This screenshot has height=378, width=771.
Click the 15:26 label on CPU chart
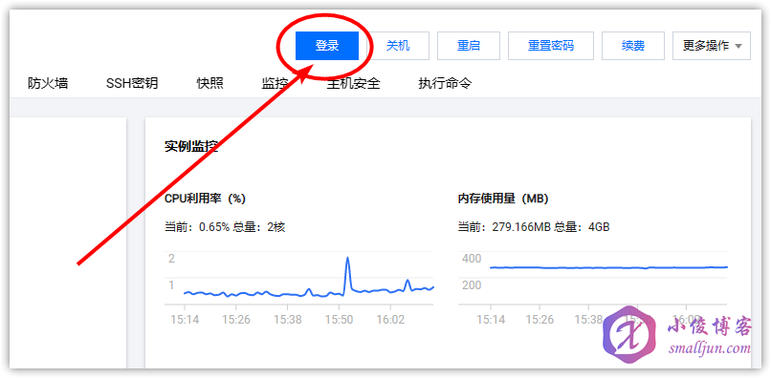(236, 320)
